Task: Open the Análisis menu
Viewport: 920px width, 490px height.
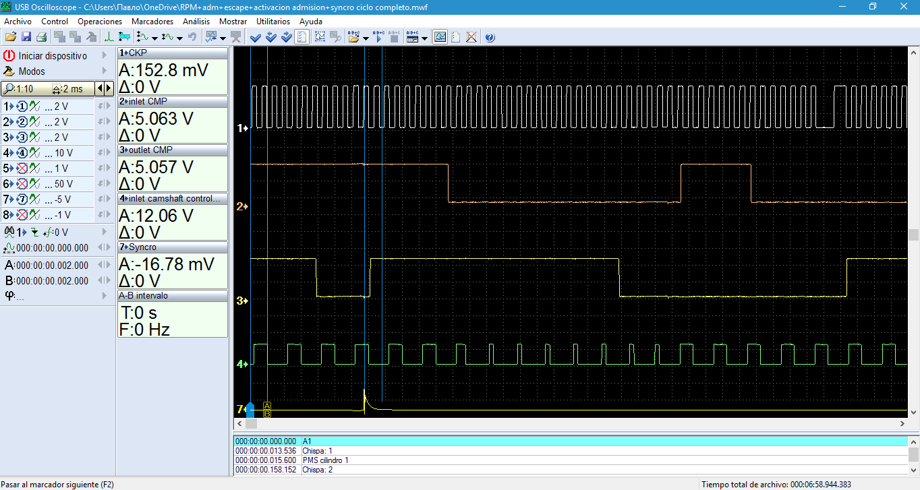Action: [196, 22]
